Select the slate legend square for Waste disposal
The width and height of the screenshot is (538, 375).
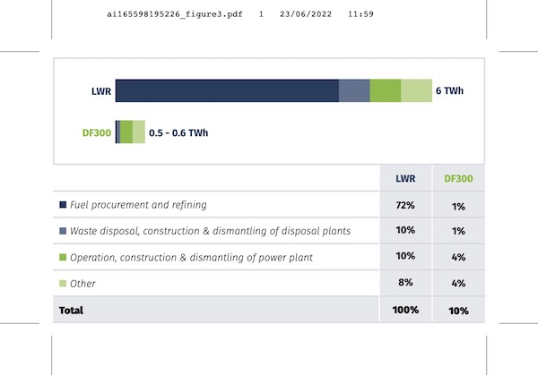pos(63,231)
